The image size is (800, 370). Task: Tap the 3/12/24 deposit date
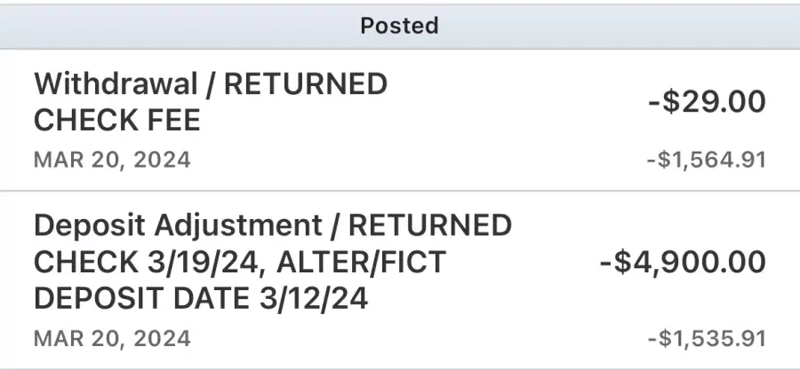click(x=314, y=299)
